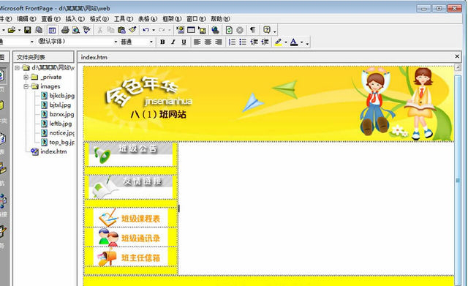Insert a table toolbar icon
This screenshot has width=468, height=297.
[x=191, y=30]
